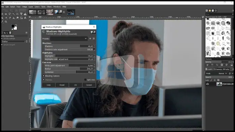Open the tool options panel menu button
This screenshot has width=235, height=132.
(x=26, y=33)
